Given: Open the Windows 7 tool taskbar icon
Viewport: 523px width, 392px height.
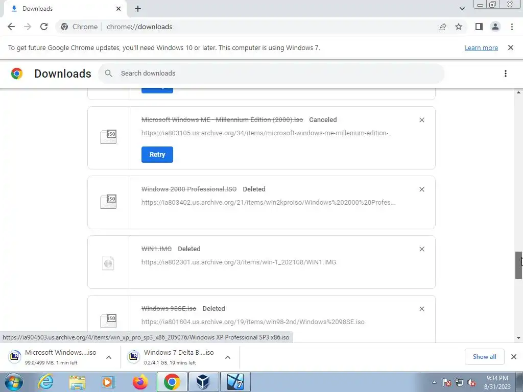Looking at the screenshot, I should tap(235, 382).
